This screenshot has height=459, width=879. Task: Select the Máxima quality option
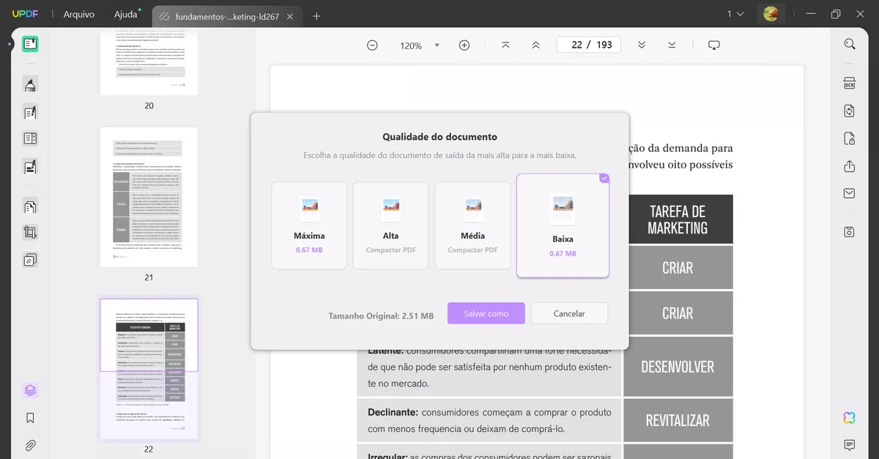tap(309, 225)
